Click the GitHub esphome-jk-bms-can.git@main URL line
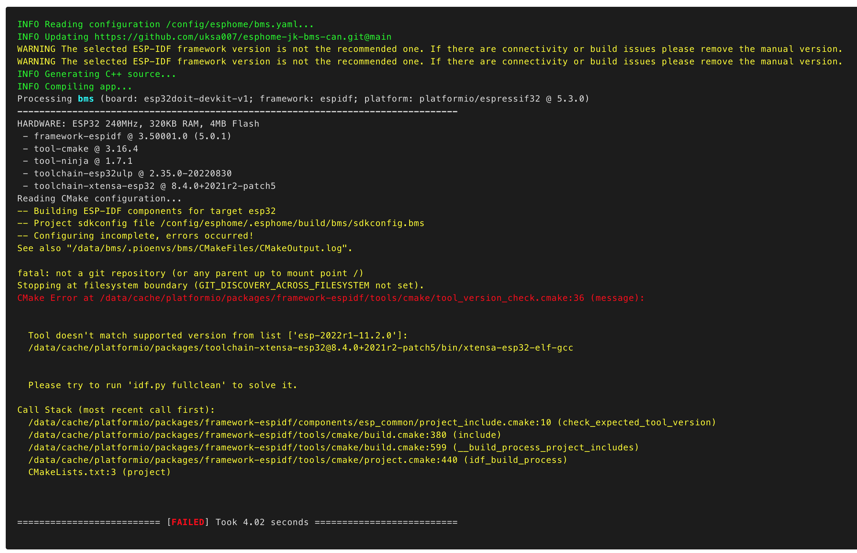The image size is (857, 553). [x=204, y=37]
